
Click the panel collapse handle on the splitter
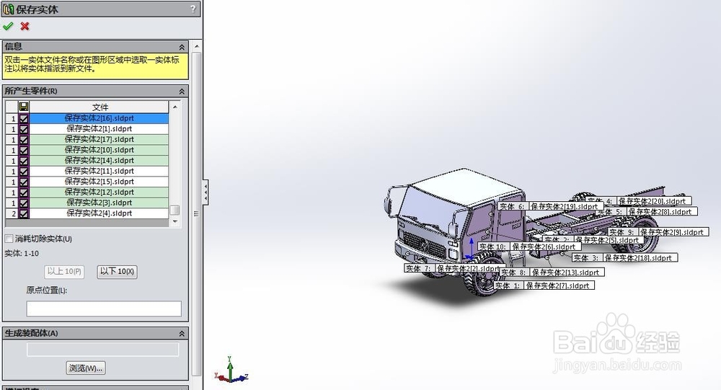coord(205,191)
